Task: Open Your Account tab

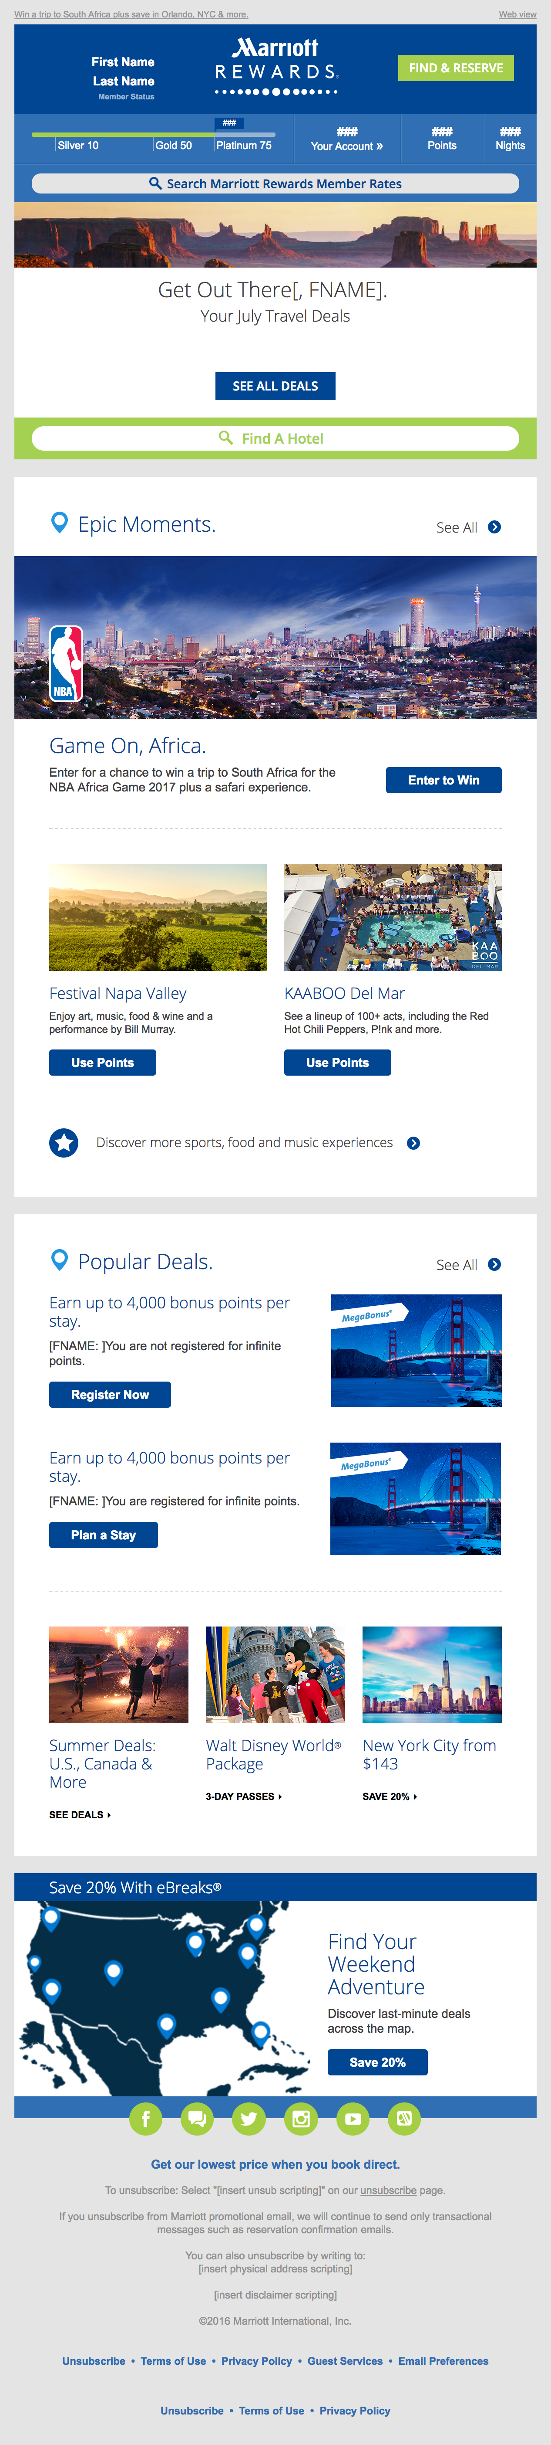Action: [347, 139]
